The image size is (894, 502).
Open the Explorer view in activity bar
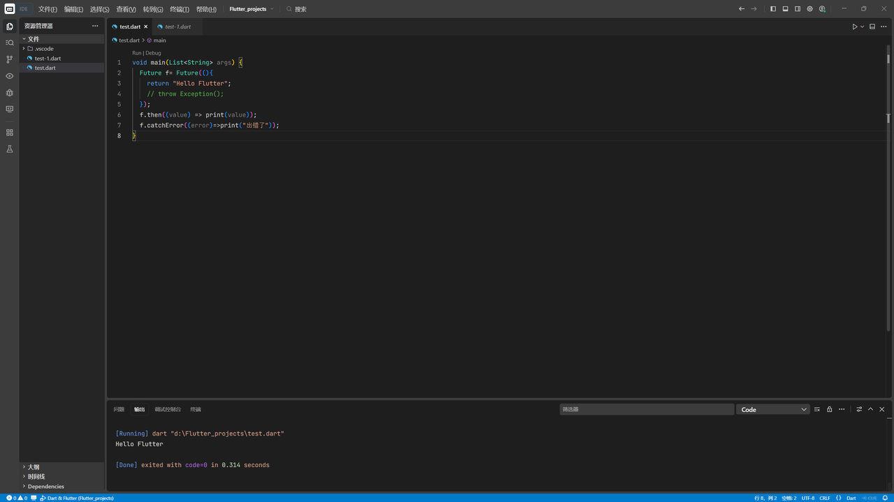pos(9,27)
